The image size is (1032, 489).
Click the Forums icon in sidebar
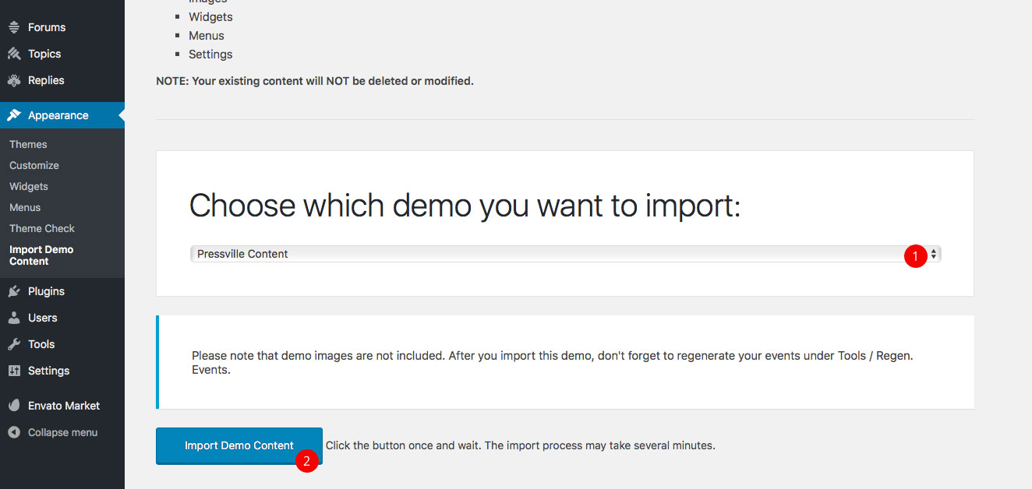14,27
